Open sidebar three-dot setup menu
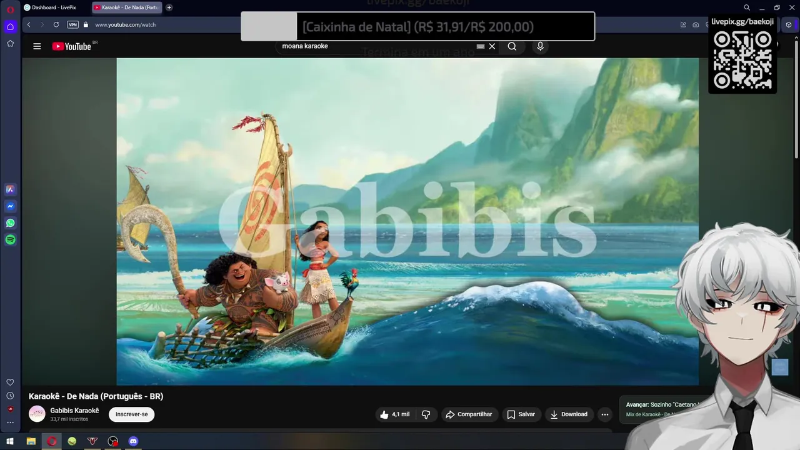 [x=10, y=422]
